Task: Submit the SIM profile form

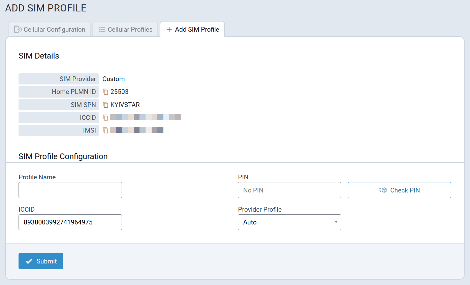Action: tap(41, 261)
